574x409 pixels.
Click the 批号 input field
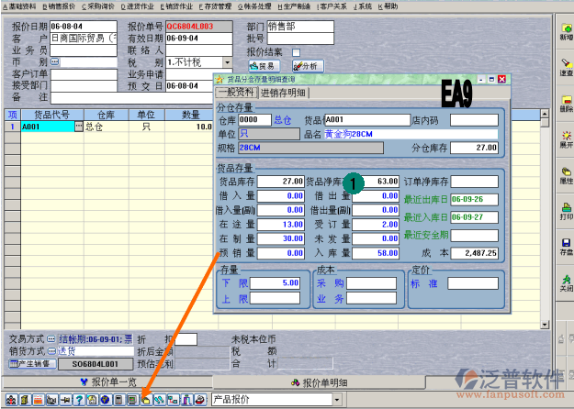coord(294,39)
